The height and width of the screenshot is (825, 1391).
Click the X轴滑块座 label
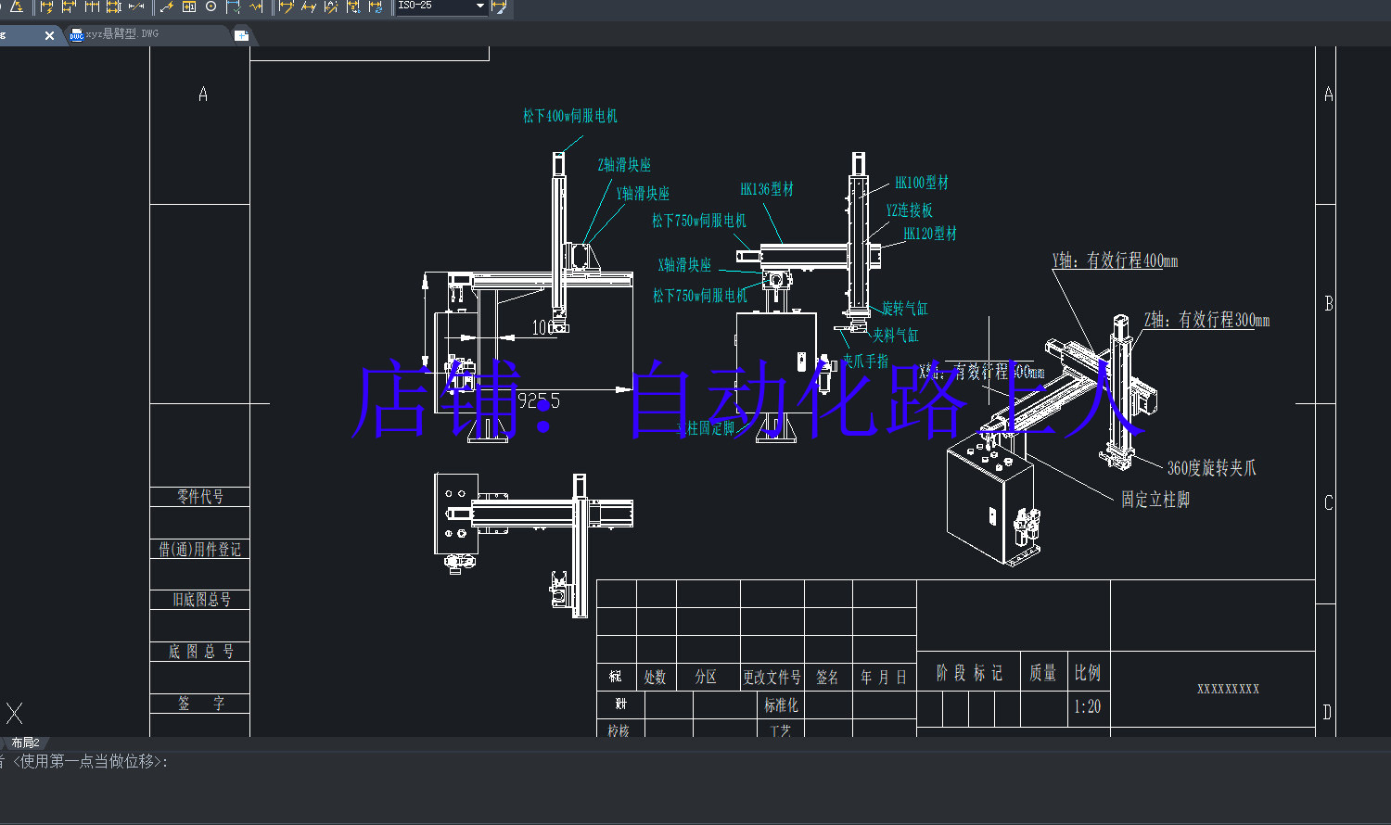tap(684, 264)
